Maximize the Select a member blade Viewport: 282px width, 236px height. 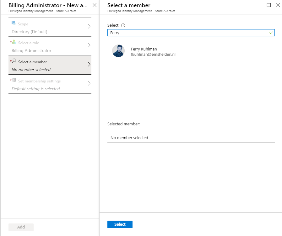tap(269, 5)
